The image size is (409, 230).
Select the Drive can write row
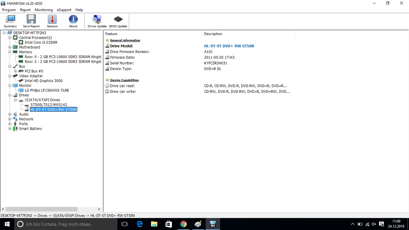point(200,92)
